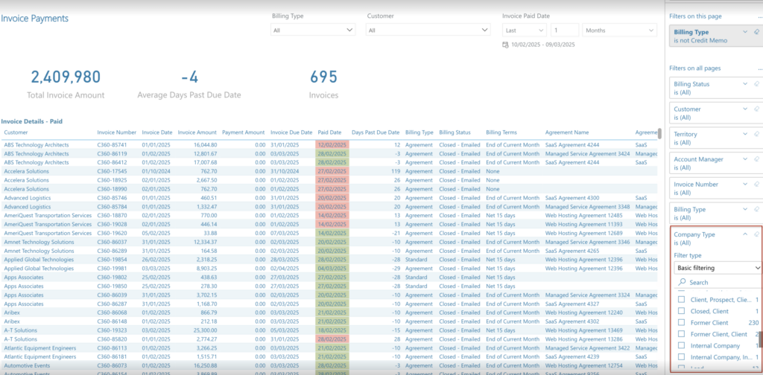Viewport: 763px width, 375px height.
Task: Expand the Billing Status filter card
Action: pyautogui.click(x=745, y=83)
